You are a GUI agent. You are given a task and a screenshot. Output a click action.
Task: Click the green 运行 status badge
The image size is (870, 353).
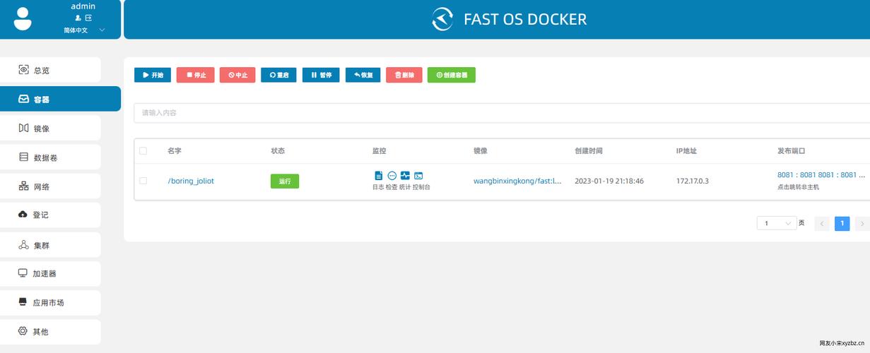285,181
